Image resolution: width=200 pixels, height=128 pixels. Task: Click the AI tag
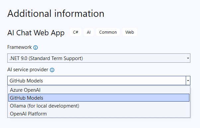[89, 32]
